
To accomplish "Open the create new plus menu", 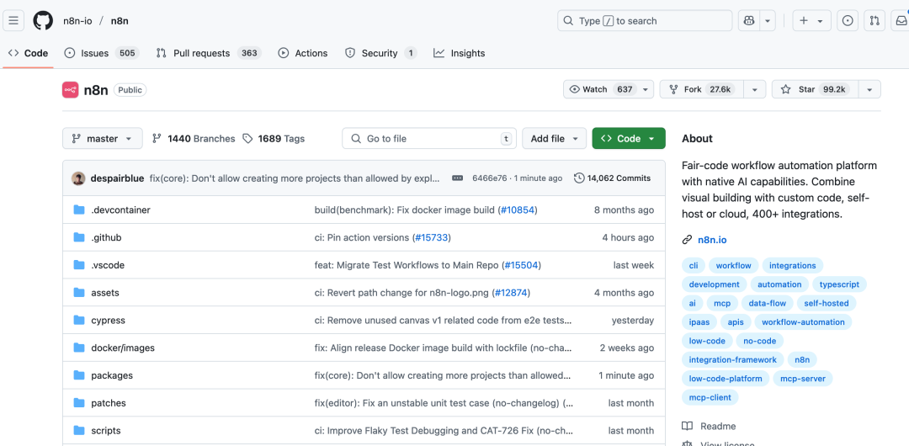I will 811,21.
